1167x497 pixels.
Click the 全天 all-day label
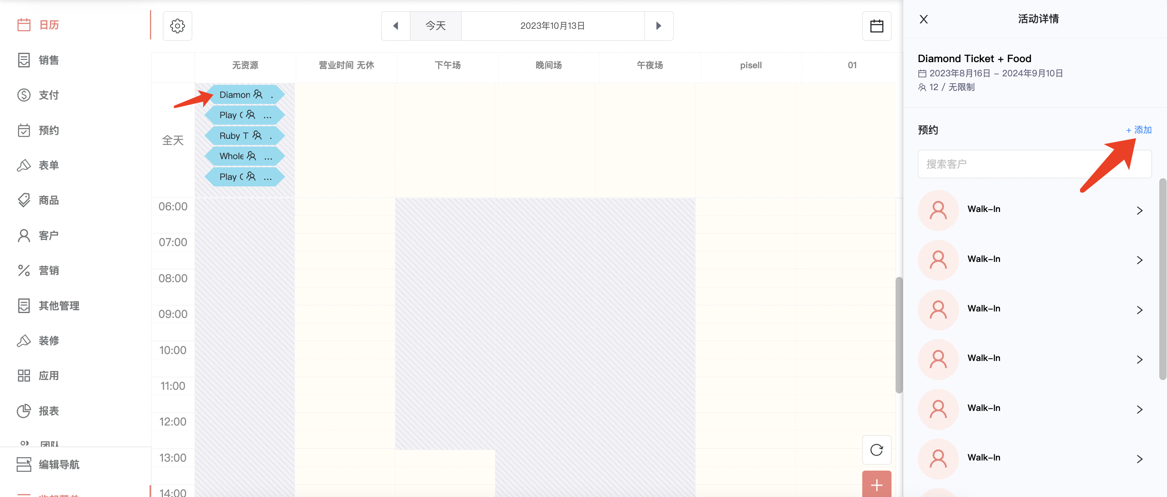point(173,140)
